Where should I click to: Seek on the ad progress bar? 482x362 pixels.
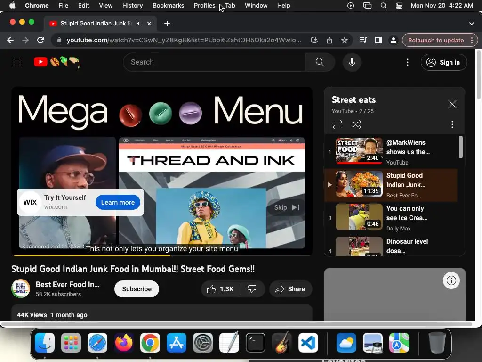point(162,255)
